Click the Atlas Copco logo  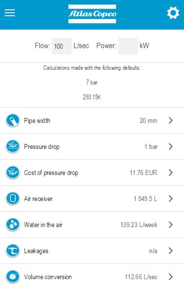point(92,14)
